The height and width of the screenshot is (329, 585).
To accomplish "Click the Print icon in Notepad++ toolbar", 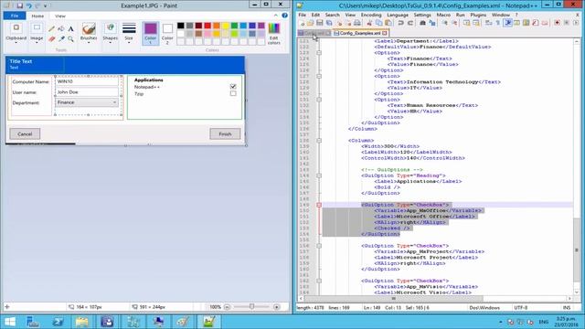I will (357, 23).
